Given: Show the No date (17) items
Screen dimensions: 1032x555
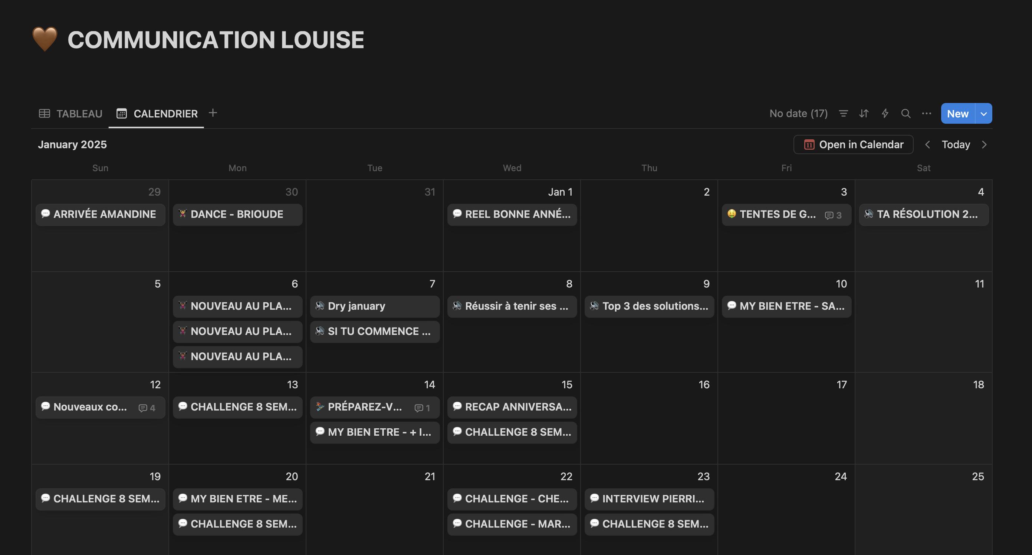Looking at the screenshot, I should click(798, 114).
